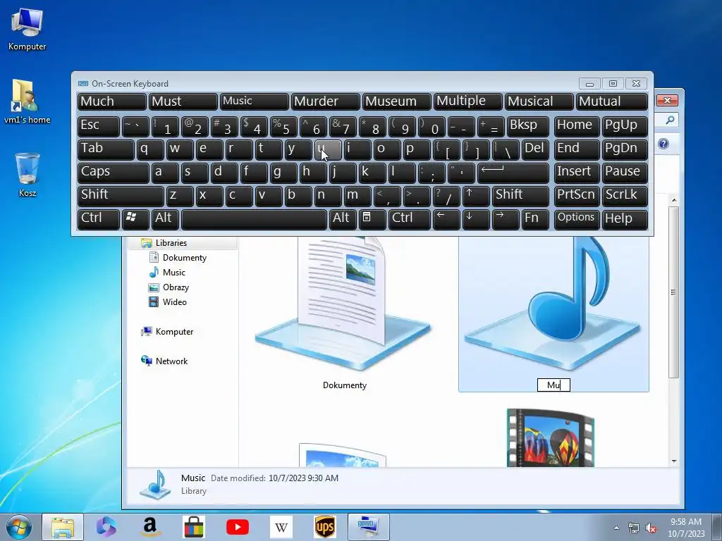Click the Enter key on keyboard
Screen dimensions: 722x541
point(513,173)
